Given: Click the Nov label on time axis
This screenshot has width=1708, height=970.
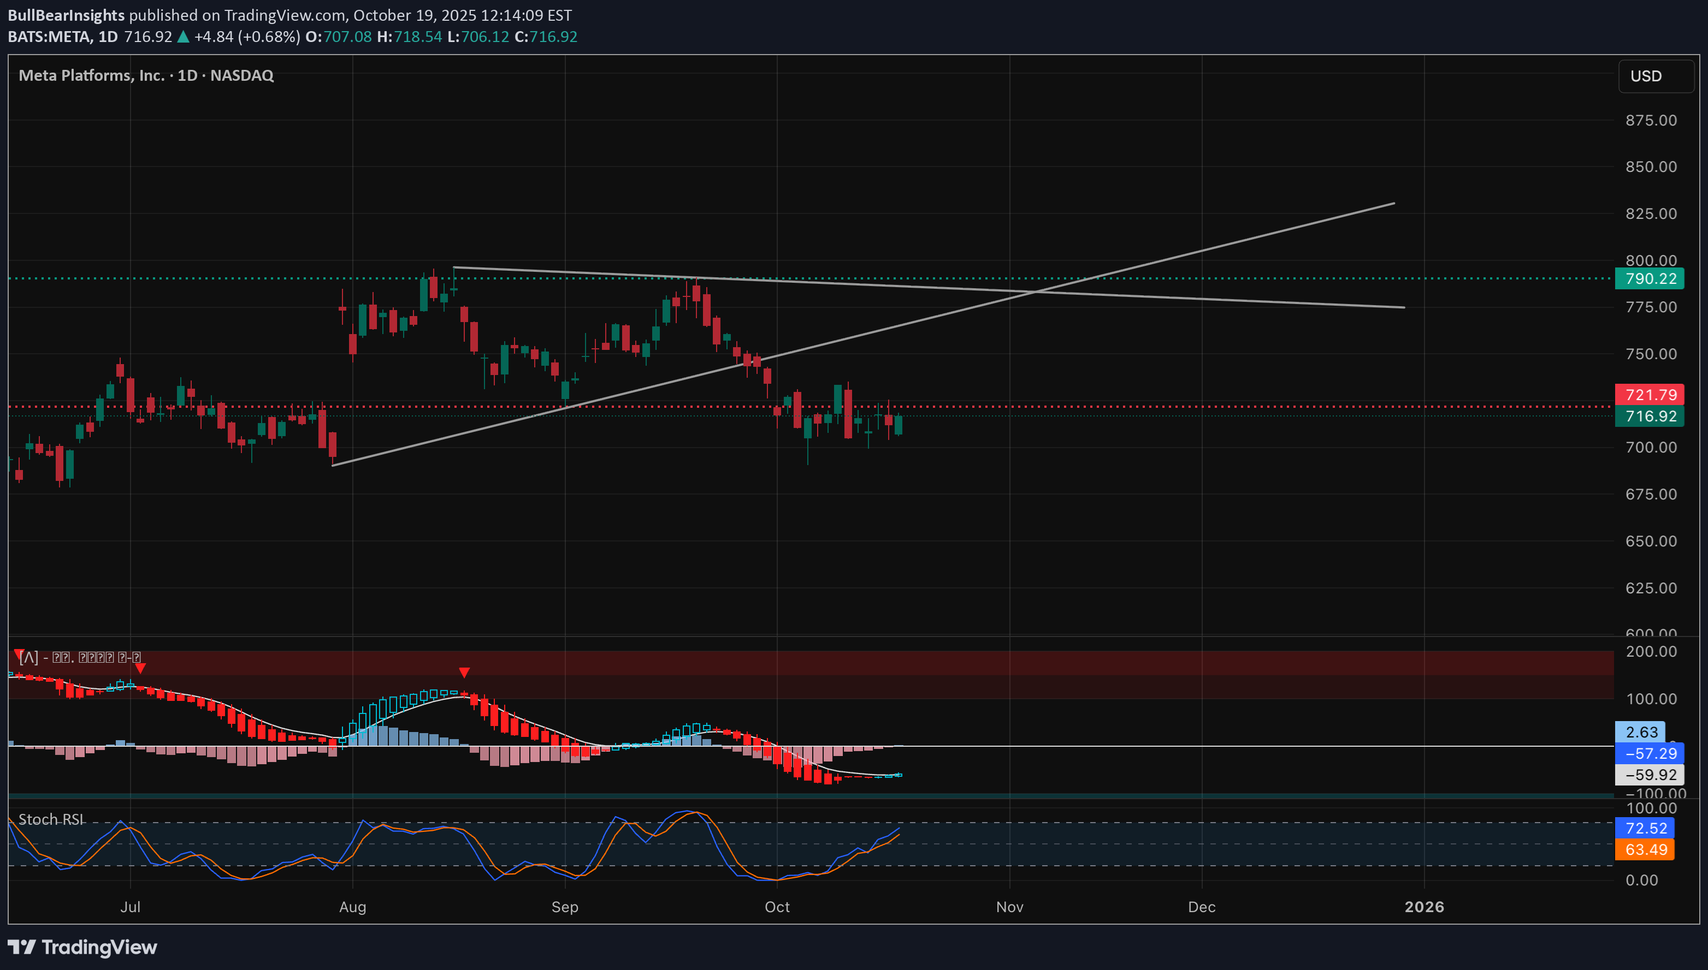Looking at the screenshot, I should click(x=1009, y=907).
